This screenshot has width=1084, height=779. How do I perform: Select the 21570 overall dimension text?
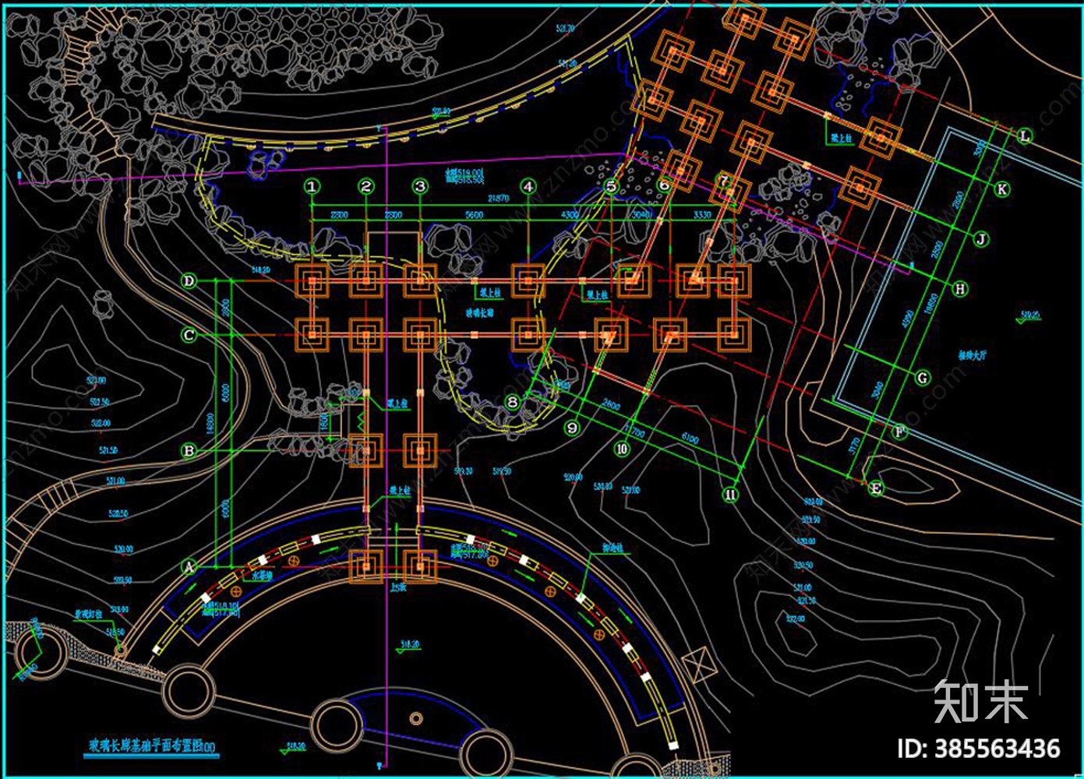pyautogui.click(x=499, y=199)
